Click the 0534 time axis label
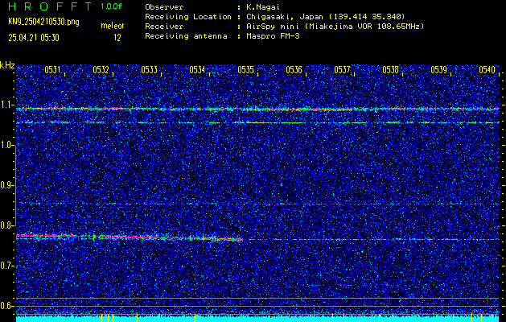The width and height of the screenshot is (506, 322). click(197, 70)
